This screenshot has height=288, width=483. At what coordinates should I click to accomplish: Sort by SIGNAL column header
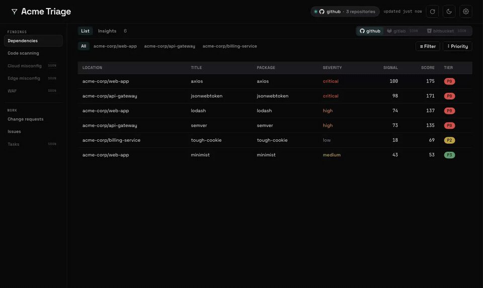point(390,68)
